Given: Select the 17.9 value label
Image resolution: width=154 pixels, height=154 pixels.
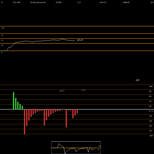Looking at the screenshot, I should pos(83,90).
